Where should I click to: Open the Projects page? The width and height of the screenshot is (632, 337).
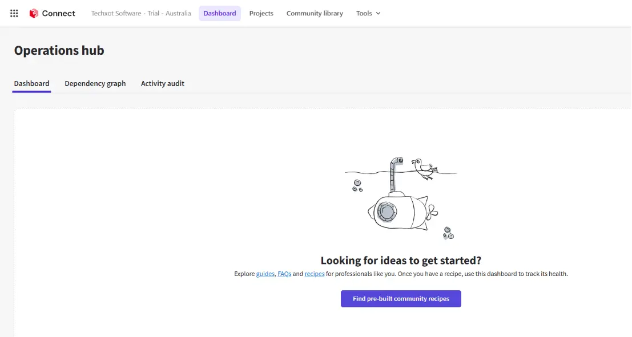[261, 13]
